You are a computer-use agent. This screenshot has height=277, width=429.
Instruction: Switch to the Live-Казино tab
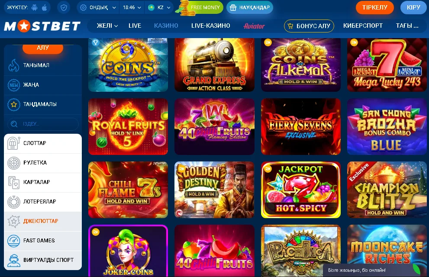click(x=211, y=26)
